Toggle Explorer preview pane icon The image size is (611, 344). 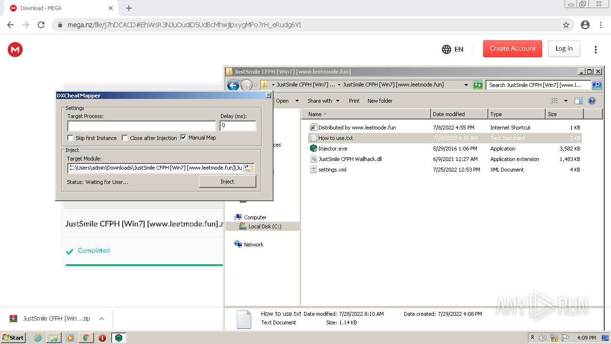click(579, 101)
